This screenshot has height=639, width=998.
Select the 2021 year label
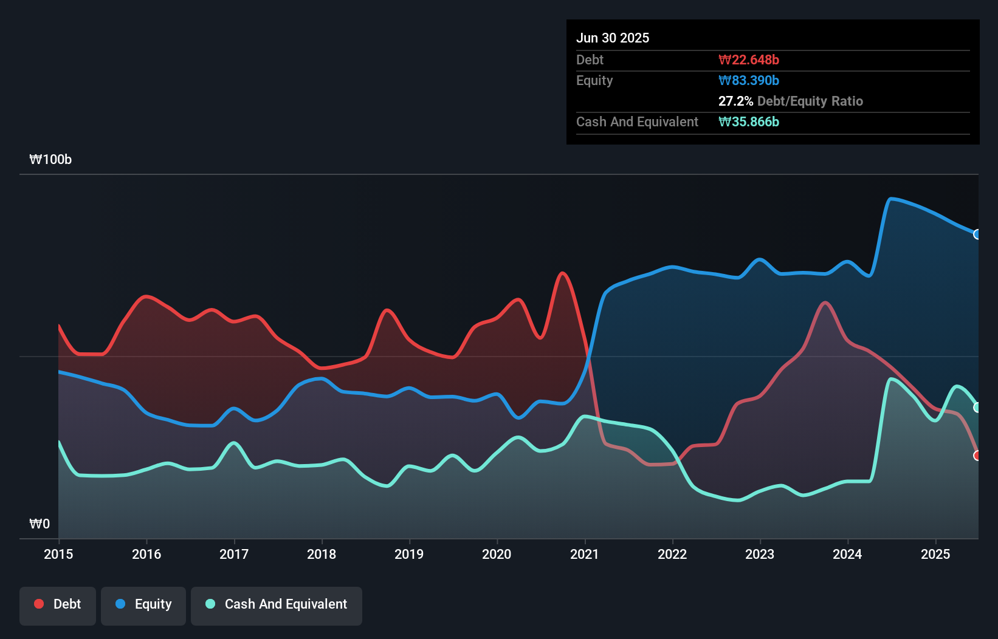(x=585, y=554)
